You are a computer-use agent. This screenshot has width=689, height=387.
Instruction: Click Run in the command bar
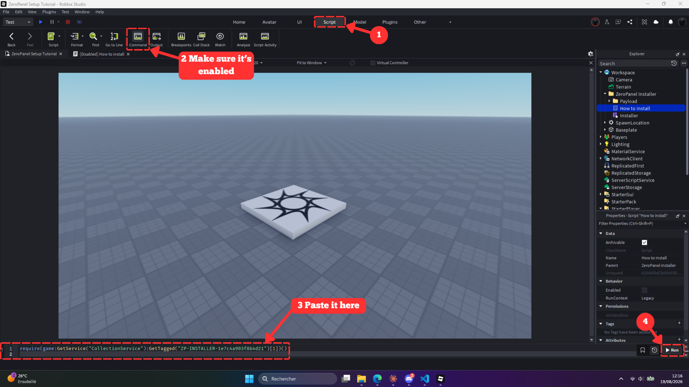(x=672, y=350)
